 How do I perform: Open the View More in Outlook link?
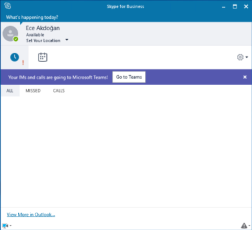point(31,214)
